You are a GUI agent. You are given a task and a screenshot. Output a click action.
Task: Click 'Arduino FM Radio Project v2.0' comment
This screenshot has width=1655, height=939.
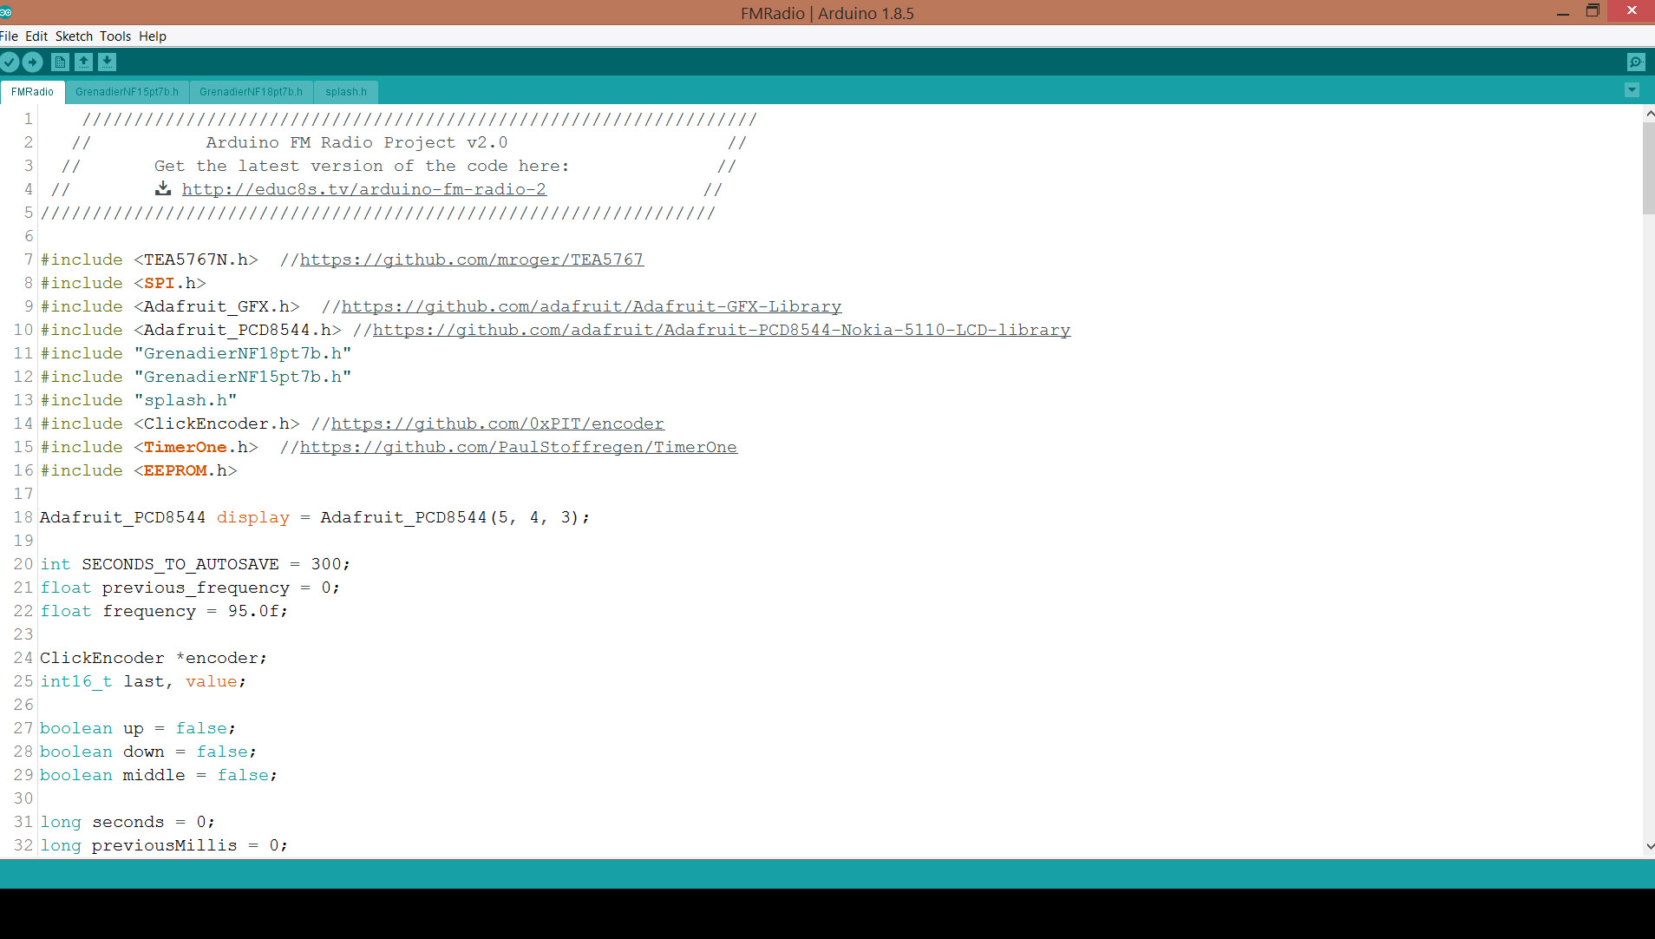coord(357,142)
